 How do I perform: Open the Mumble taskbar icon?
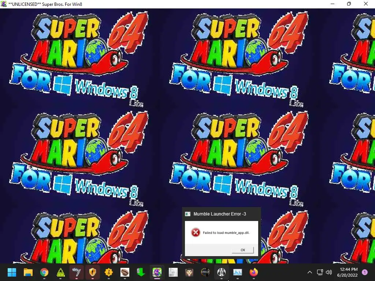pos(222,272)
